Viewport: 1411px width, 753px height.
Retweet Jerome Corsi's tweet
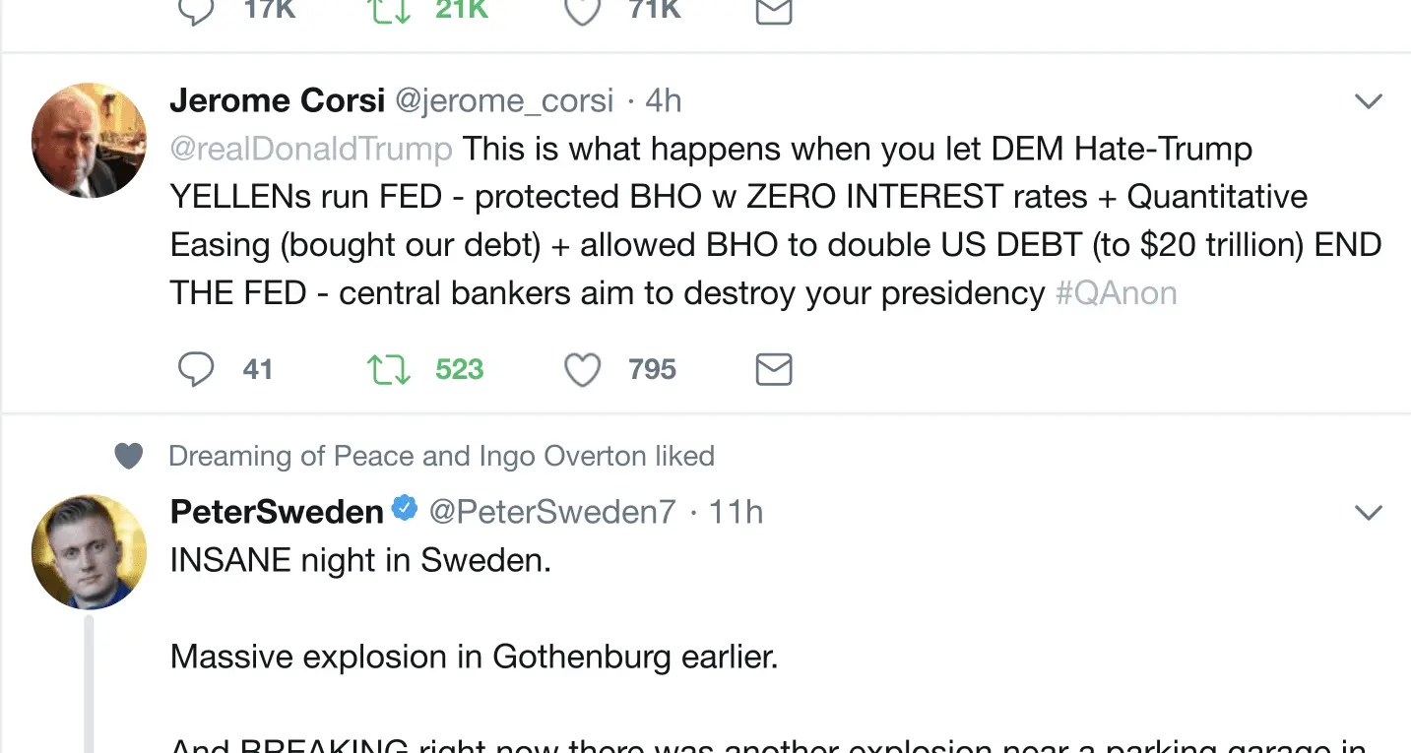point(388,370)
